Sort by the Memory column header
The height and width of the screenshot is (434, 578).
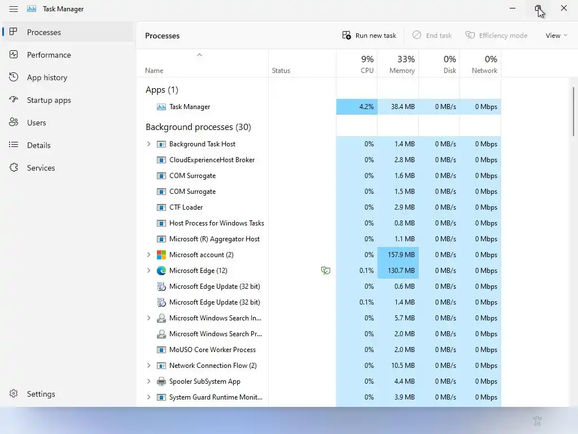(398, 63)
